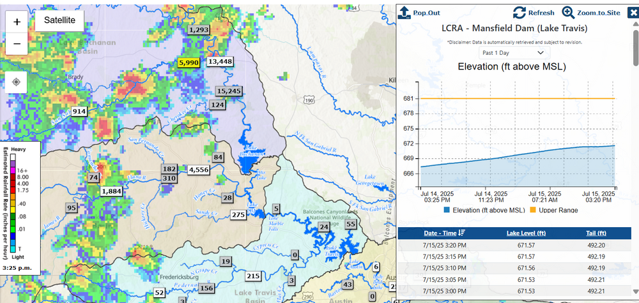Open the Past 1 Day dropdown
The width and height of the screenshot is (639, 303).
point(514,53)
